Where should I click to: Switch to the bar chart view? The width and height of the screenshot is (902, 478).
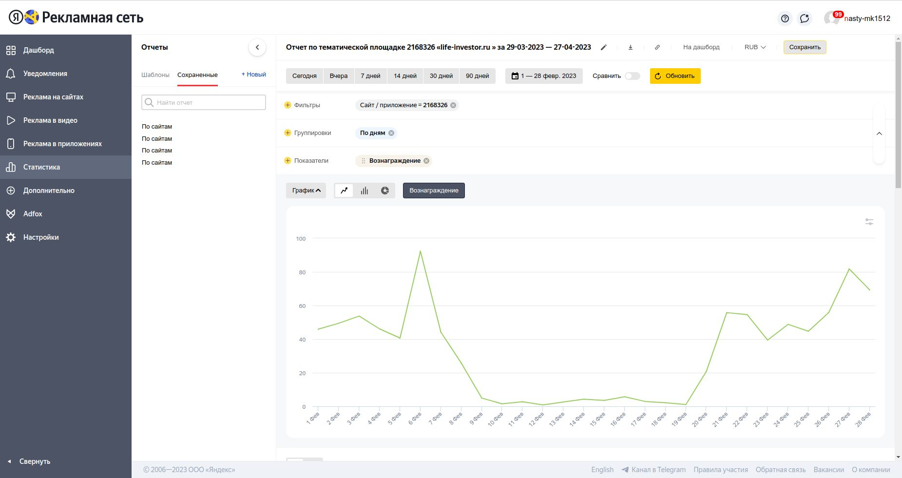[365, 191]
